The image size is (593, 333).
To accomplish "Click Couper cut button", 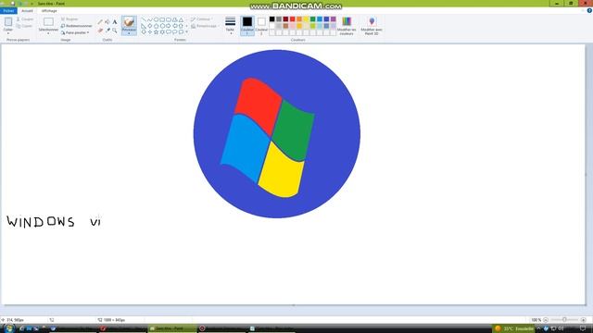I will pos(25,18).
